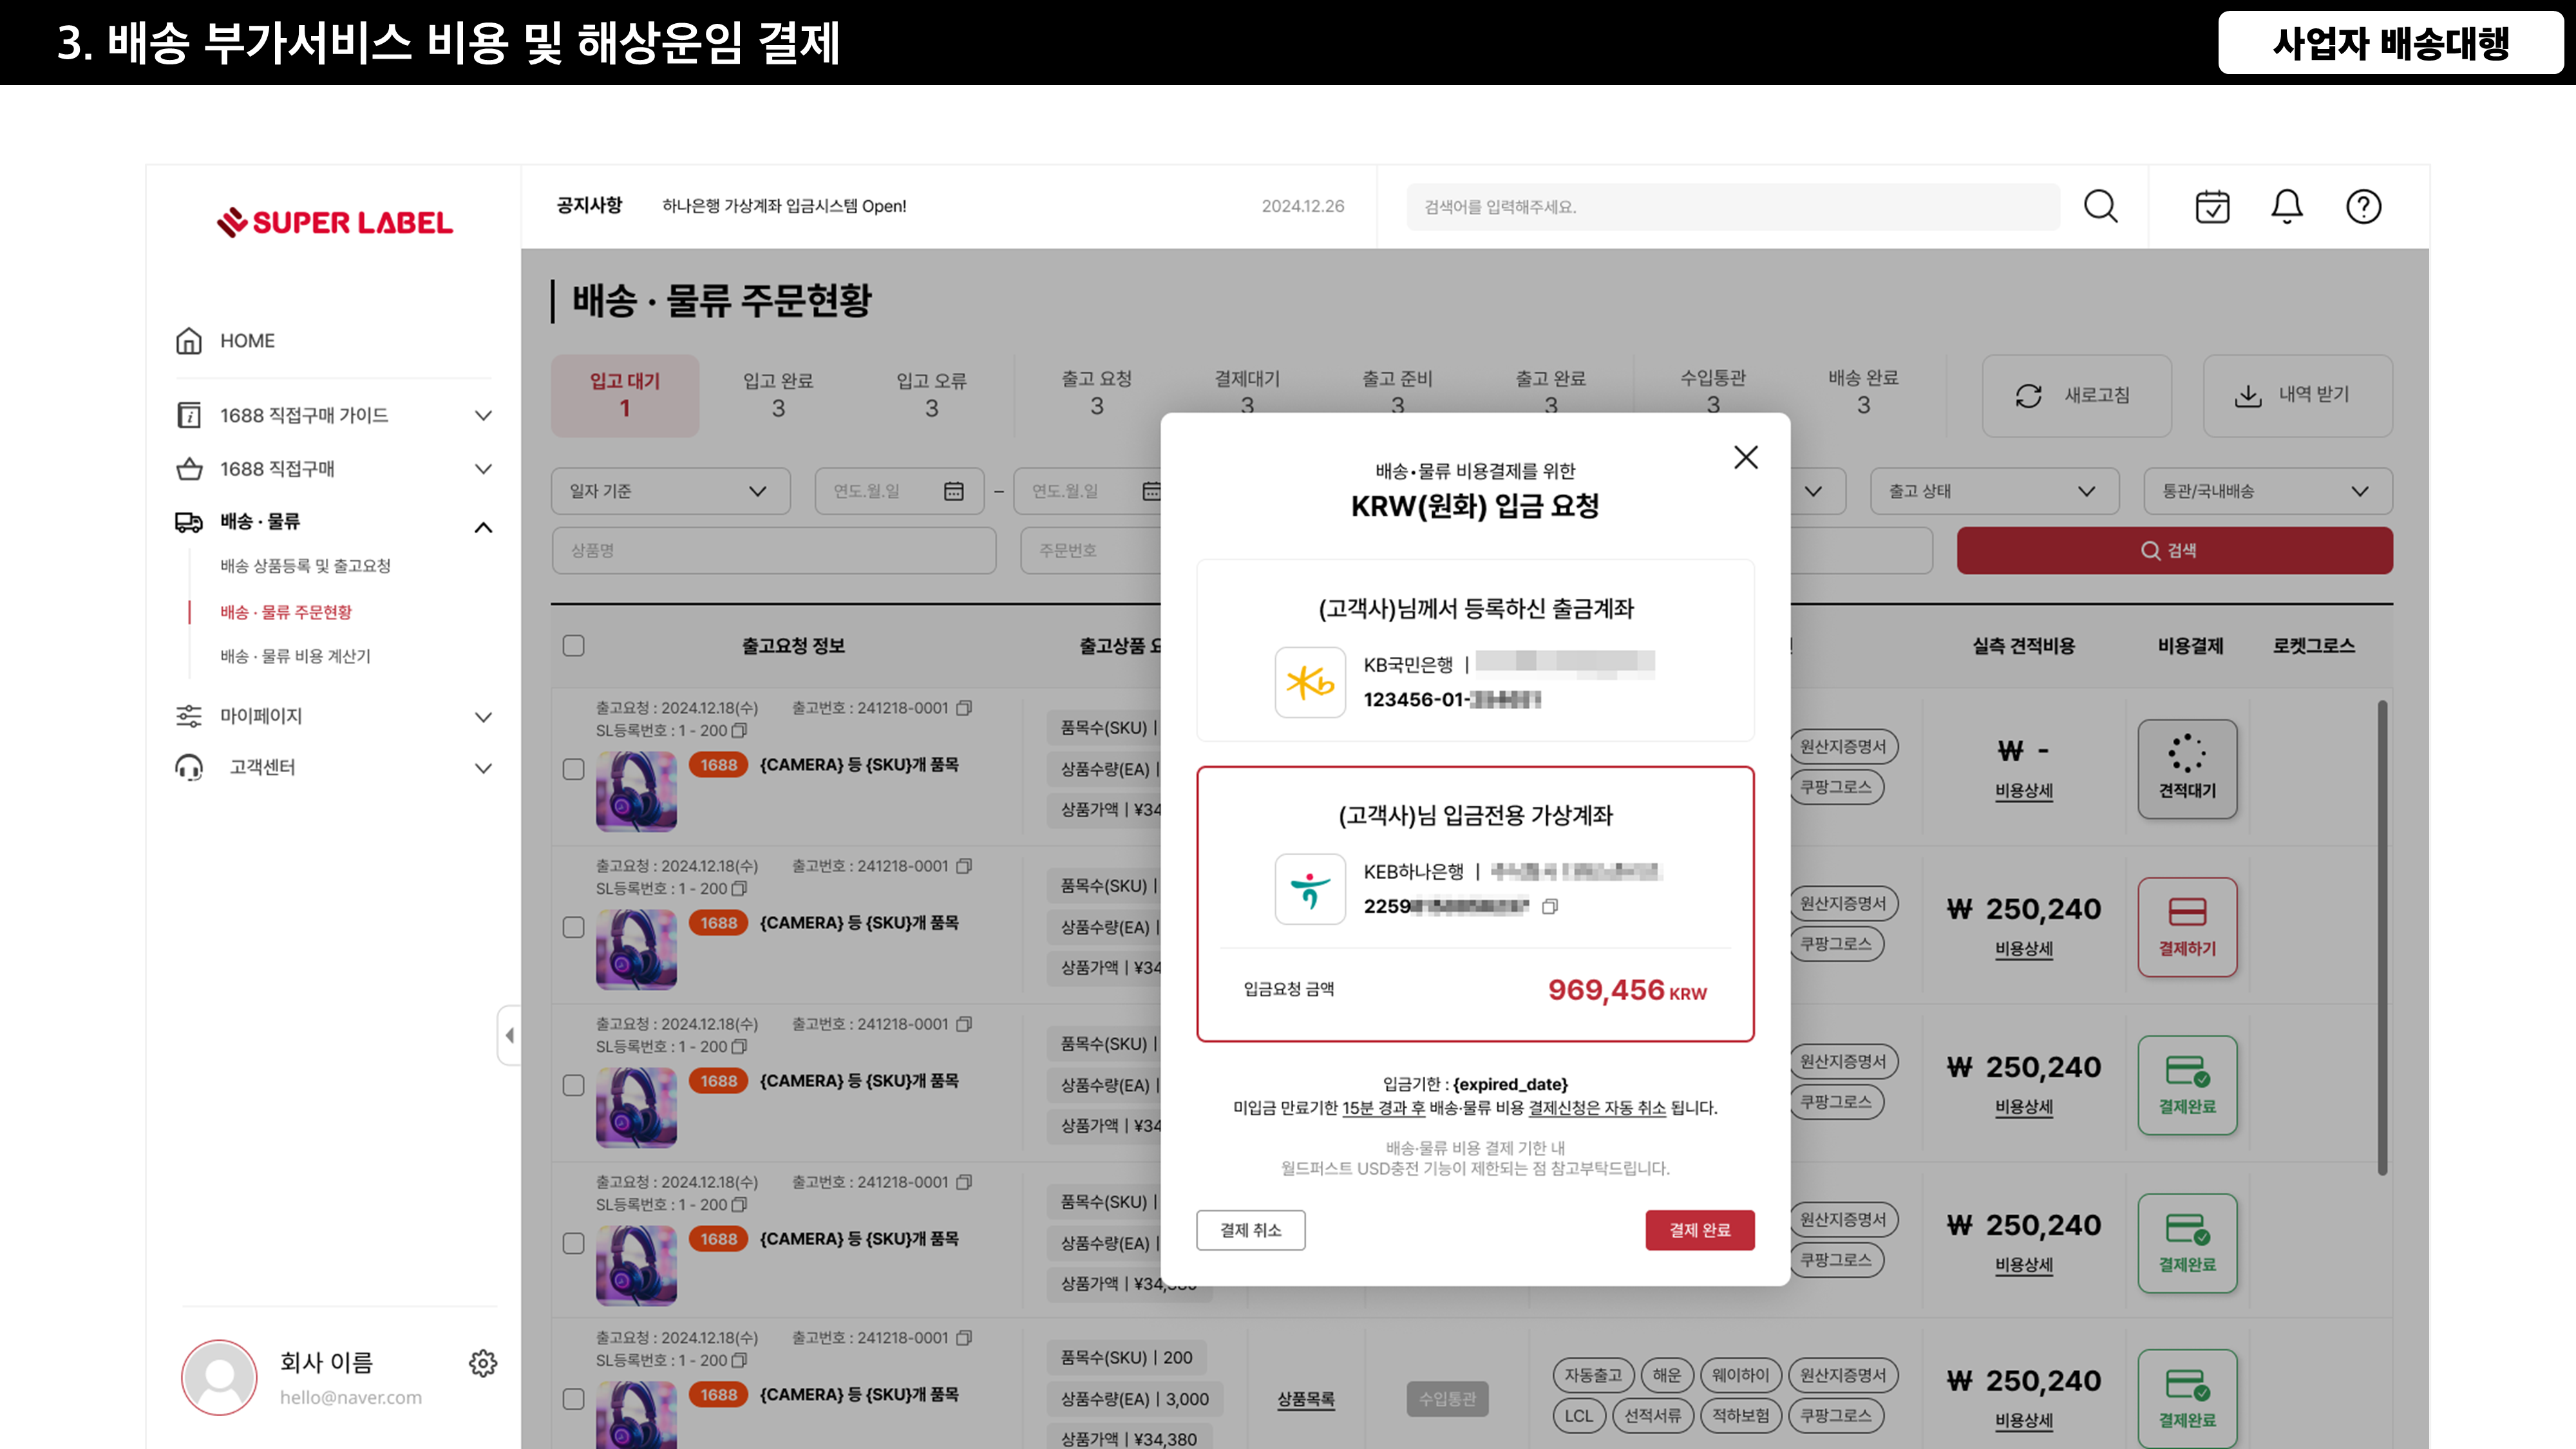The image size is (2576, 1449).
Task: Open the start date calendar icon
Action: pos(954,491)
